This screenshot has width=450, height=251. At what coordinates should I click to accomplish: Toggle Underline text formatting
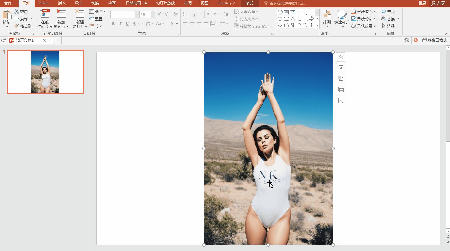[127, 24]
